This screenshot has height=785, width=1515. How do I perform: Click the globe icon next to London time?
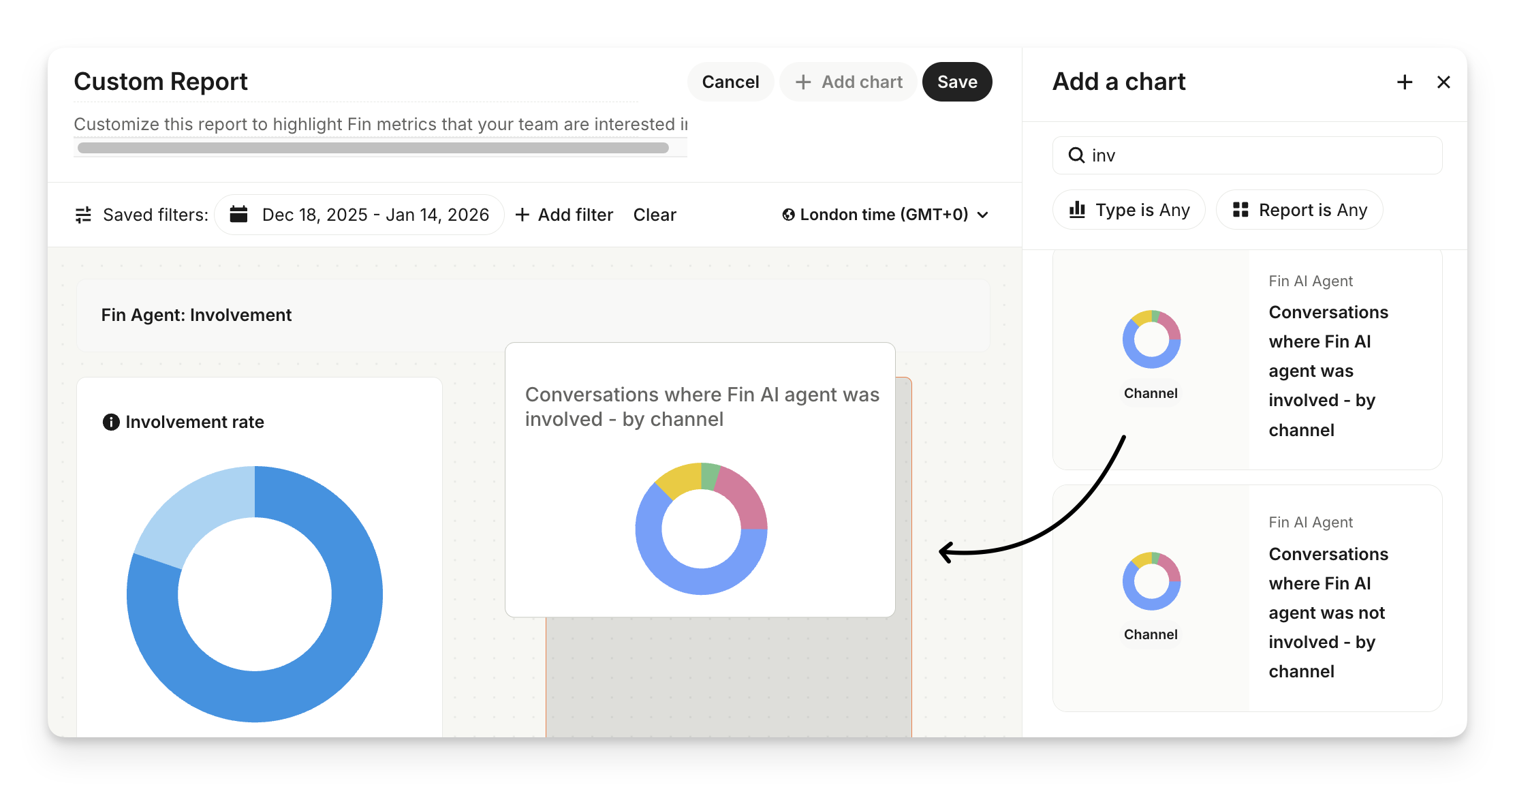point(788,215)
